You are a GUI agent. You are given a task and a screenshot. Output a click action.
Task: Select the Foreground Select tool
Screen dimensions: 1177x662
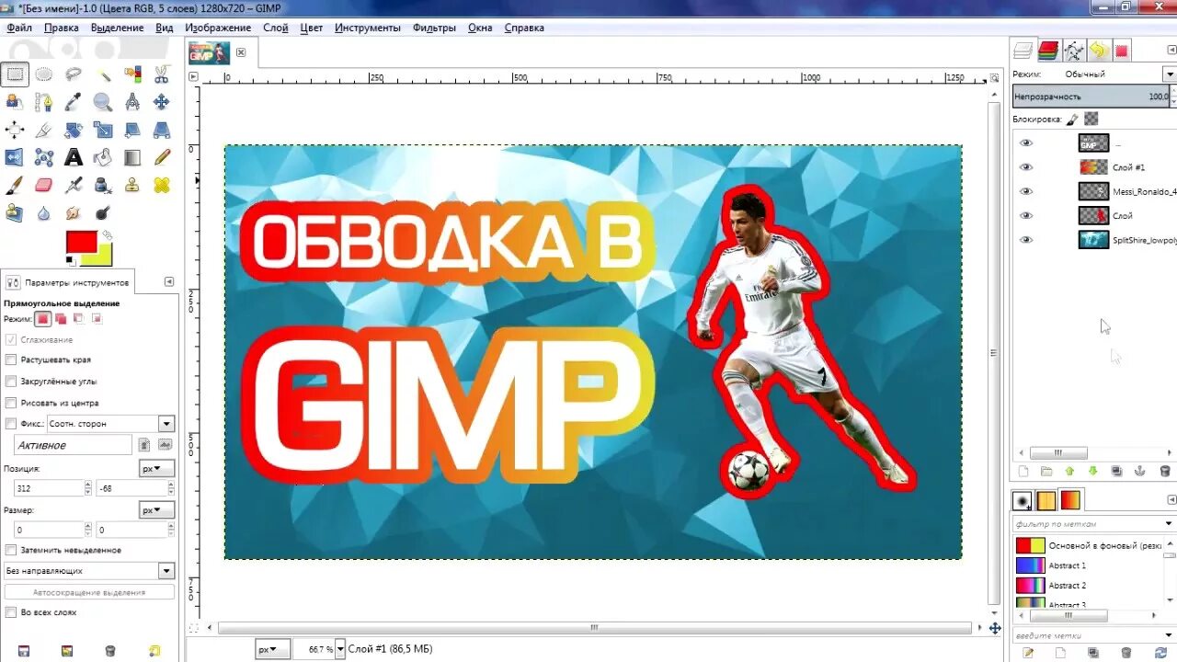click(15, 102)
